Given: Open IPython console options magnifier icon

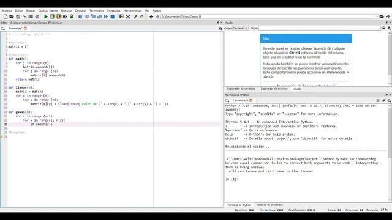Looking at the screenshot, I should click(390, 100).
